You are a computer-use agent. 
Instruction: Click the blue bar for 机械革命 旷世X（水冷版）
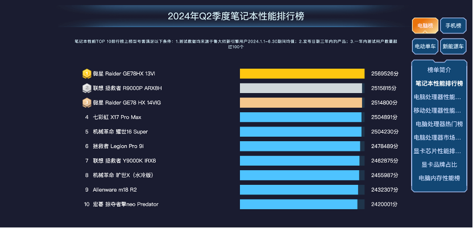click(x=300, y=175)
